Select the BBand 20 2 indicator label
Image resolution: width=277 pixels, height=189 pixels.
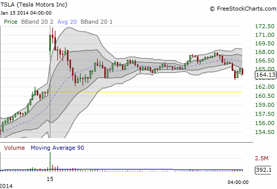click(x=37, y=22)
